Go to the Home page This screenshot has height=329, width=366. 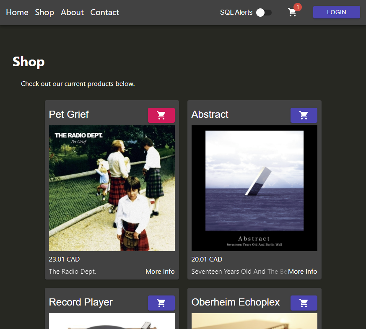tap(17, 13)
